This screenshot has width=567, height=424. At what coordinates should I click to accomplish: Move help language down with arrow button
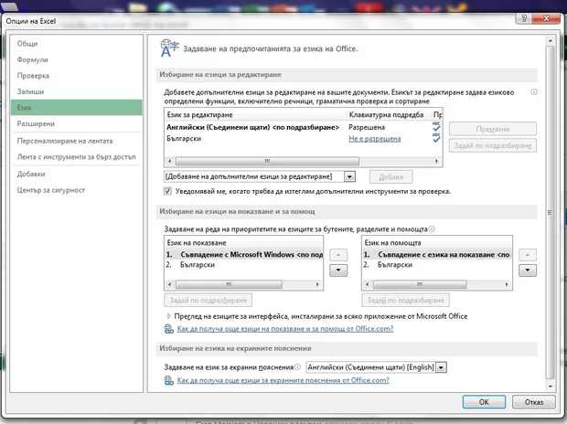tap(528, 270)
